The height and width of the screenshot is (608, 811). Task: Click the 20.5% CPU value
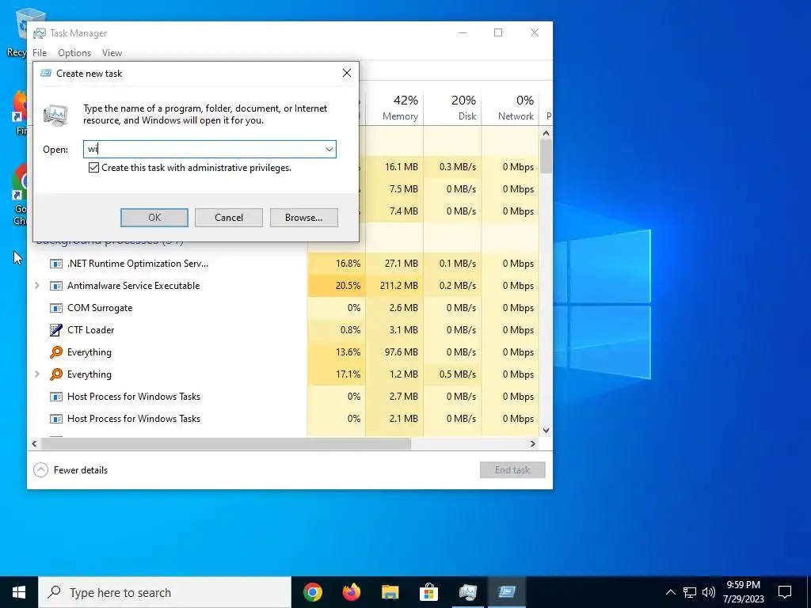(x=348, y=286)
